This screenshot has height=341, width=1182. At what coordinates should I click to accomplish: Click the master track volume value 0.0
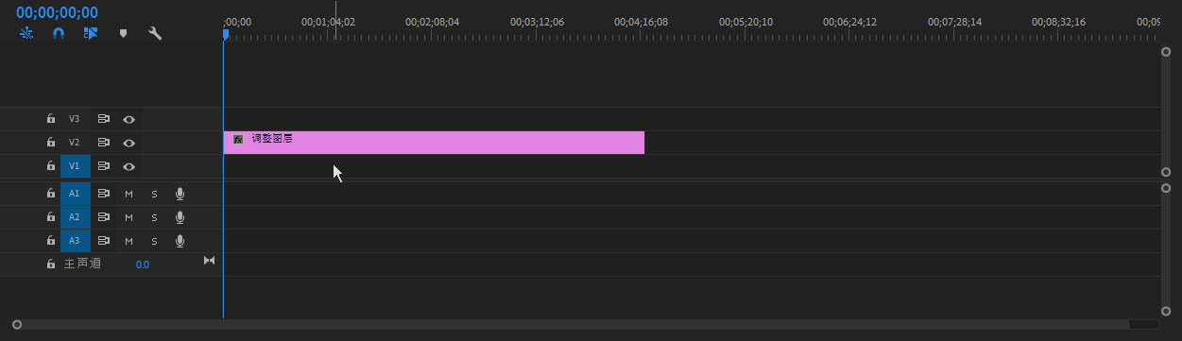(x=142, y=264)
